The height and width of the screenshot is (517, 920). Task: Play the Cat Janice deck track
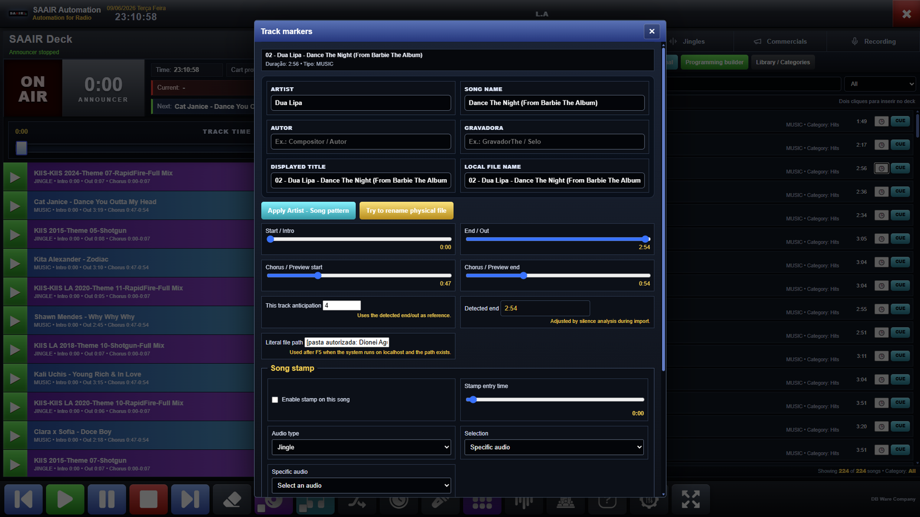pos(15,206)
